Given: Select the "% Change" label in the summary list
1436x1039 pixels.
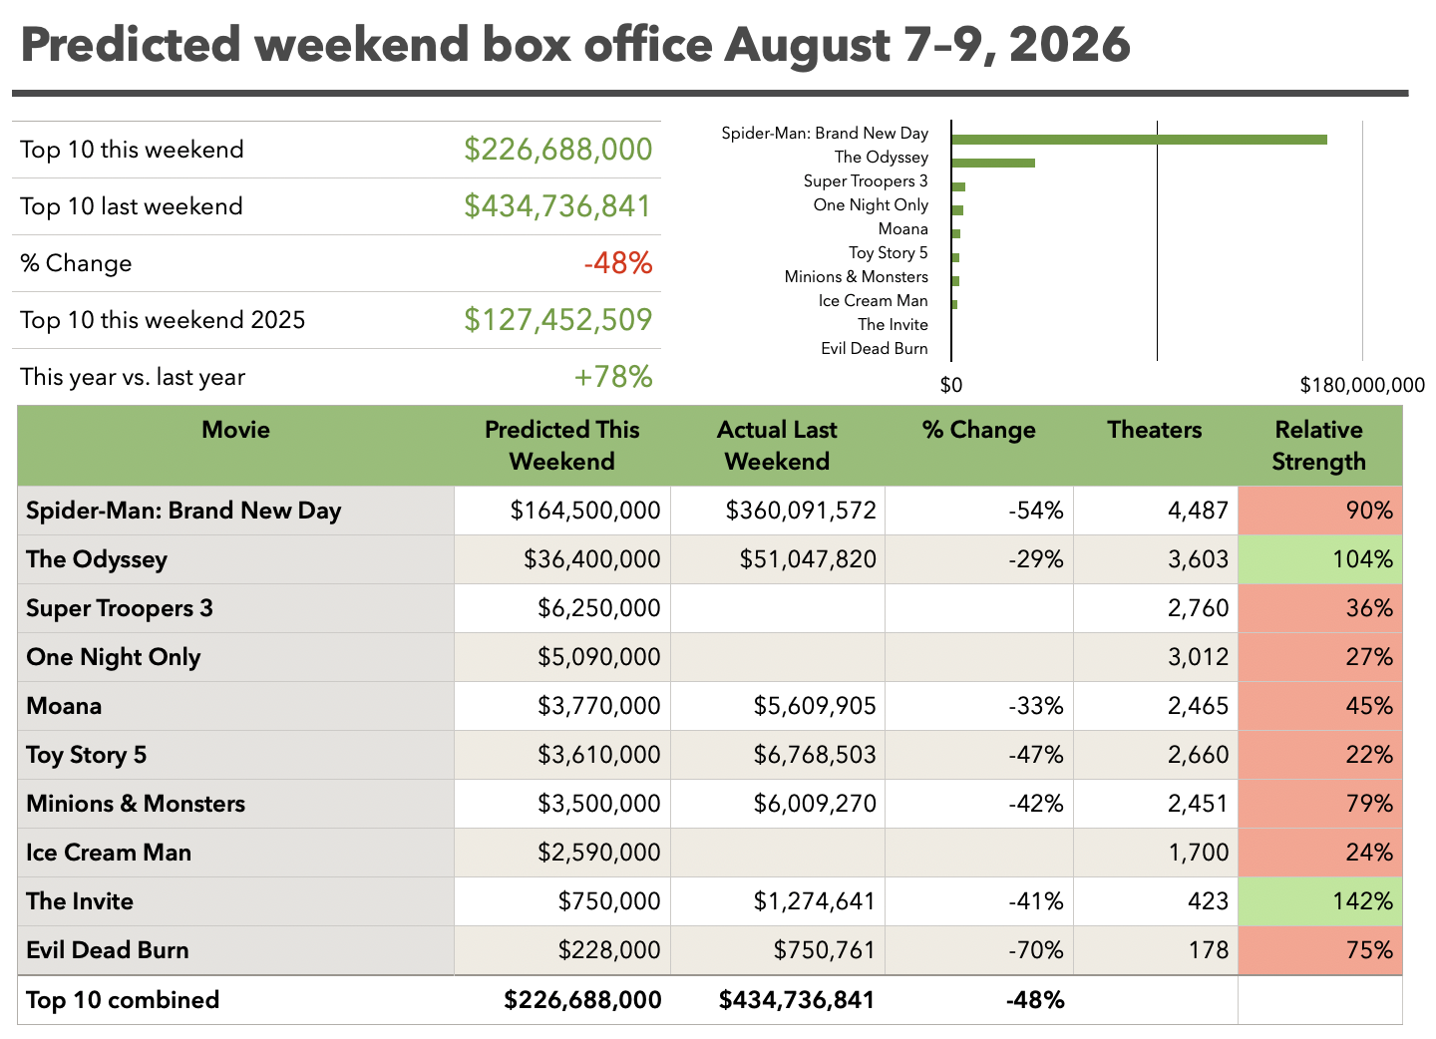Looking at the screenshot, I should point(76,263).
